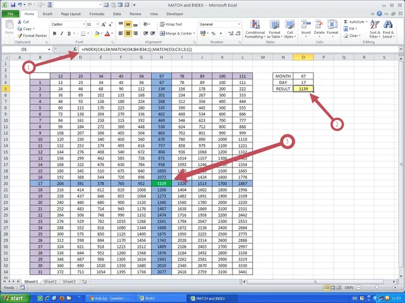Toggle Underline formatting
This screenshot has width=405, height=303.
click(x=69, y=33)
